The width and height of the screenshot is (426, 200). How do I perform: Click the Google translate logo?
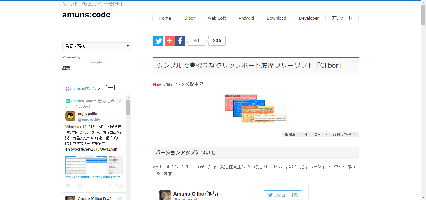coord(96,62)
